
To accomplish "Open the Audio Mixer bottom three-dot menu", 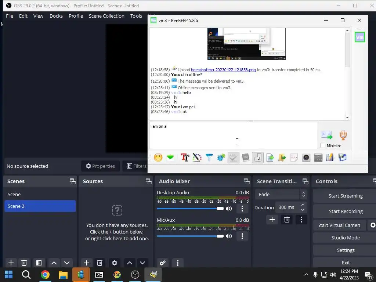I will (x=177, y=263).
